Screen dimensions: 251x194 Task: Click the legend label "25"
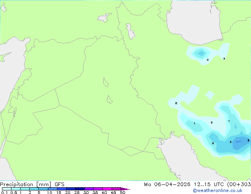(x=77, y=192)
